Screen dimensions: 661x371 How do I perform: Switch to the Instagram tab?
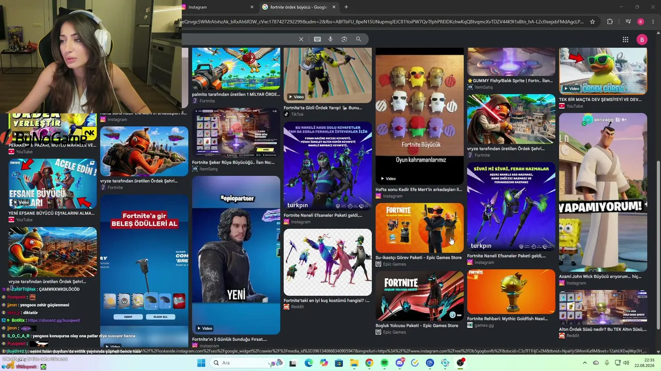point(219,7)
